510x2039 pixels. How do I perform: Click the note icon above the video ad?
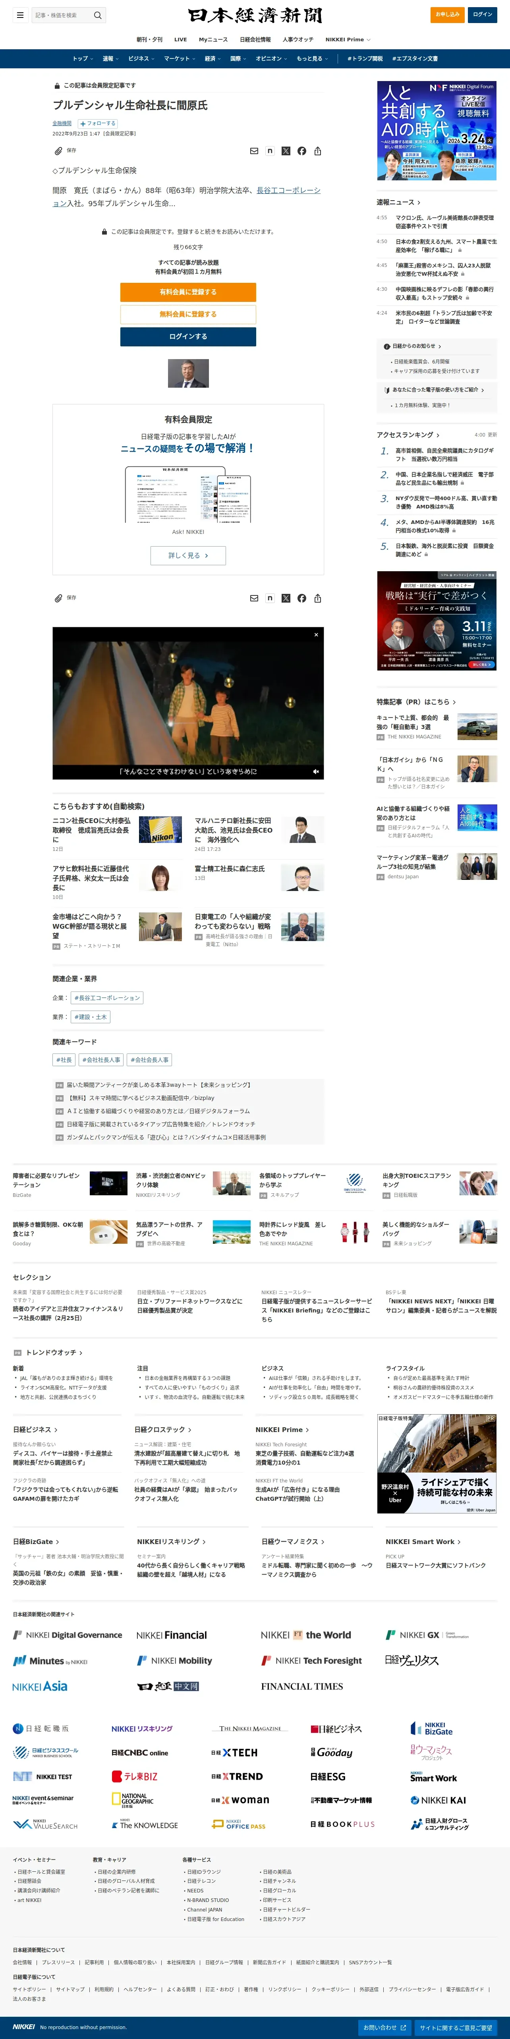pyautogui.click(x=270, y=597)
